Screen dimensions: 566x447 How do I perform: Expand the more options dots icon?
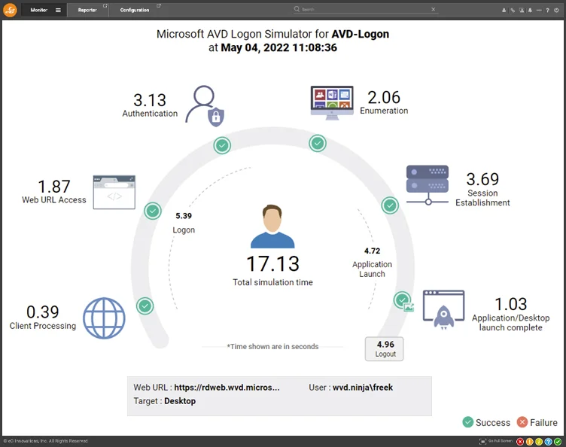[539, 11]
